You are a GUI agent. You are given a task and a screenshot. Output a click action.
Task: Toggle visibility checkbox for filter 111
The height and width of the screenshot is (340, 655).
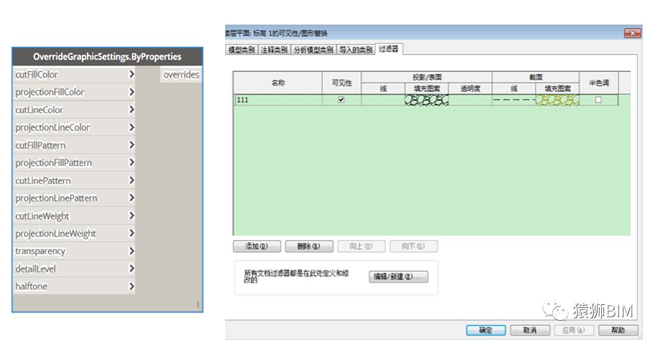[x=342, y=99]
